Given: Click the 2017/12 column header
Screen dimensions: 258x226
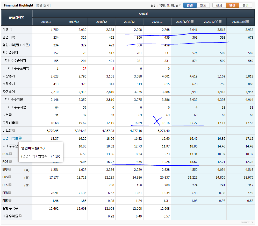Looking at the screenshot, I should coord(74,22).
